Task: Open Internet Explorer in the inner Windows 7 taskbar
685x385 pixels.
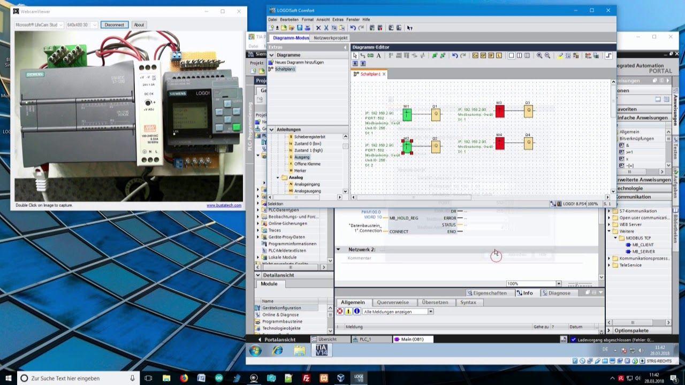Action: point(277,350)
